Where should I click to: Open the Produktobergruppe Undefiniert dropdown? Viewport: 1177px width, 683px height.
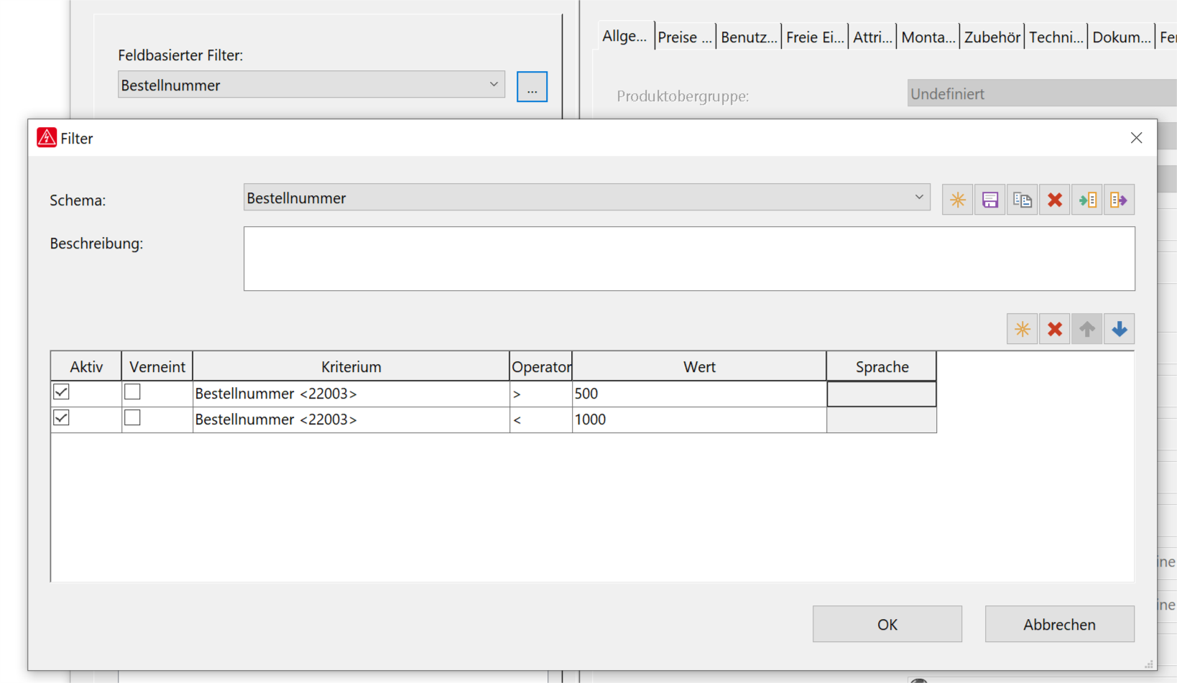pyautogui.click(x=1042, y=93)
